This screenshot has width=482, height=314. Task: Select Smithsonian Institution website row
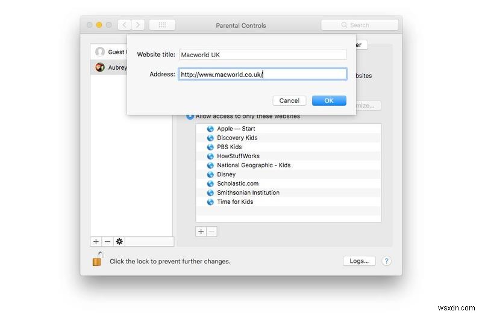(x=289, y=192)
